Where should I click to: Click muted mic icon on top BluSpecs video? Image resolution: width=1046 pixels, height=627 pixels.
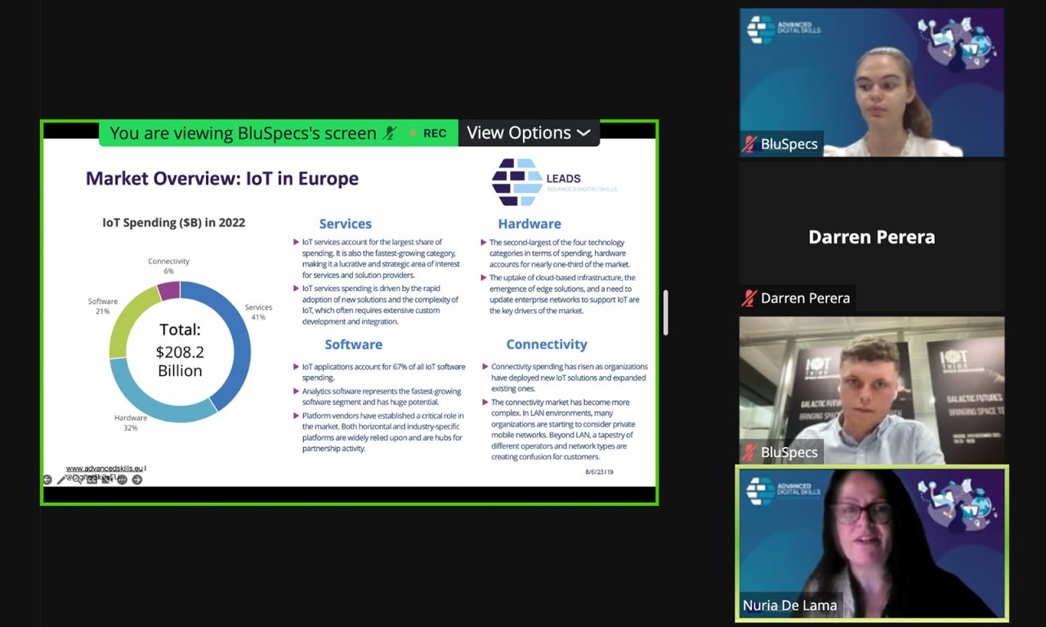(749, 145)
